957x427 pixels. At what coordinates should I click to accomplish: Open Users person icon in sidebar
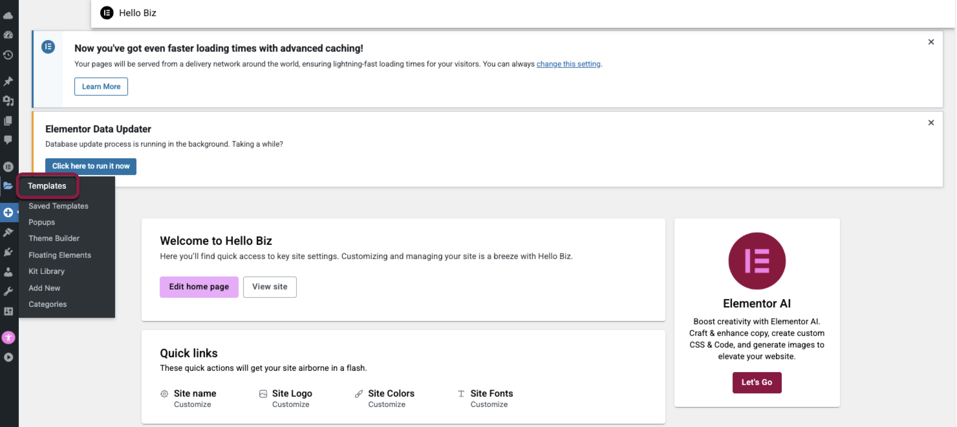tap(8, 272)
